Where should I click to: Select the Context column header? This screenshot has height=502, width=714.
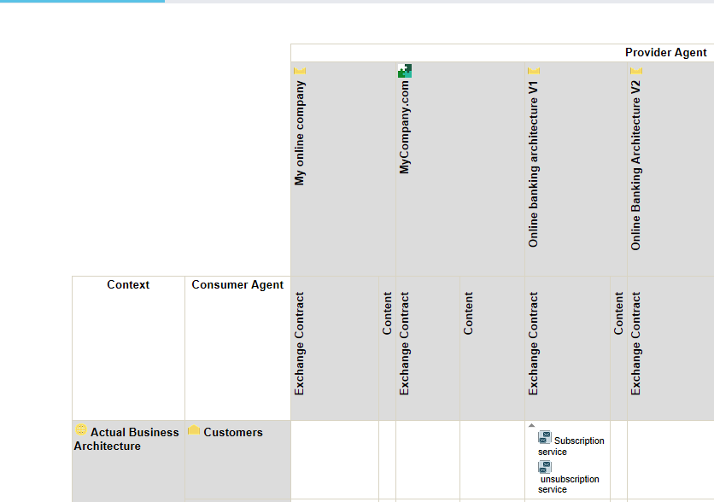click(128, 285)
